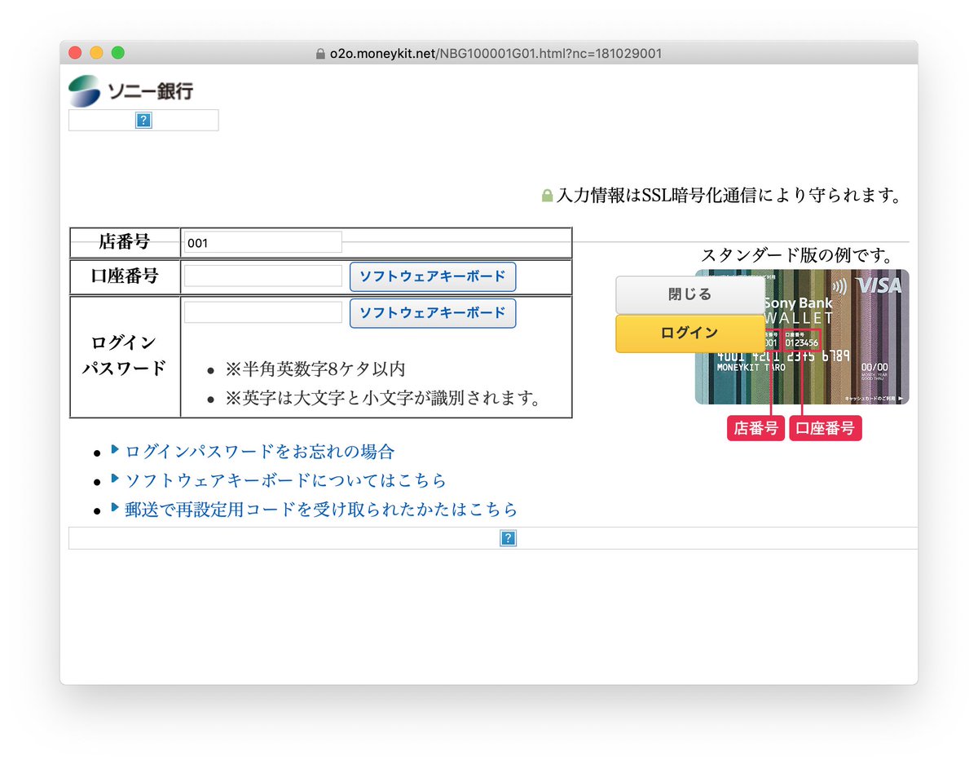Click the URL text in the title bar

pyautogui.click(x=496, y=54)
